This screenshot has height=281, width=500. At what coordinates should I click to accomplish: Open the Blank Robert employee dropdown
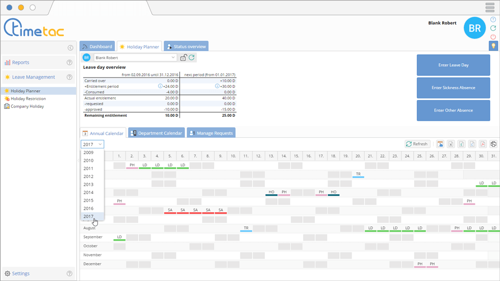pos(135,58)
